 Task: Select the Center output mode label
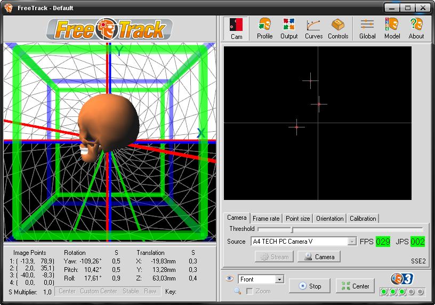point(67,291)
